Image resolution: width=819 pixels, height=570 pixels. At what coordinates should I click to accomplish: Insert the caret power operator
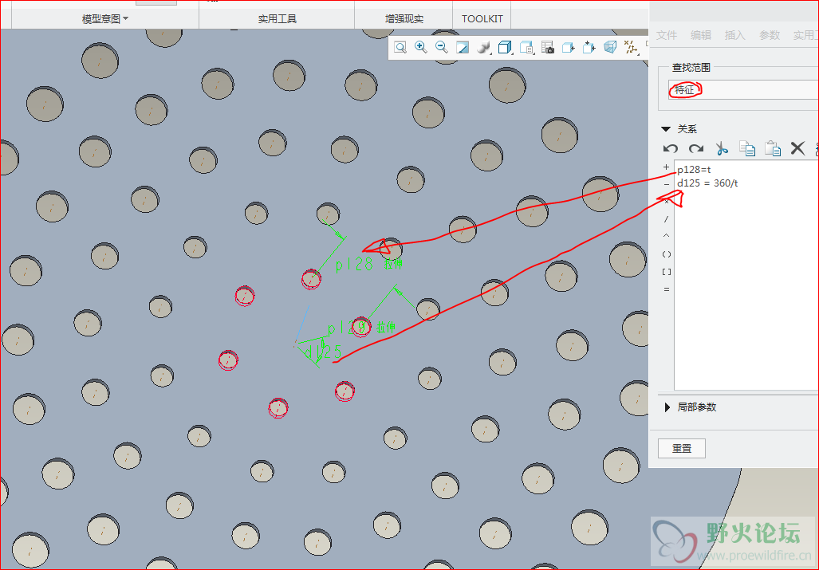click(666, 236)
